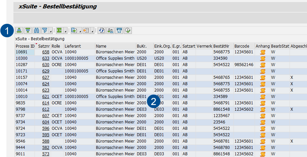Click the layout grid icon
The image size is (307, 157).
pos(86,31)
